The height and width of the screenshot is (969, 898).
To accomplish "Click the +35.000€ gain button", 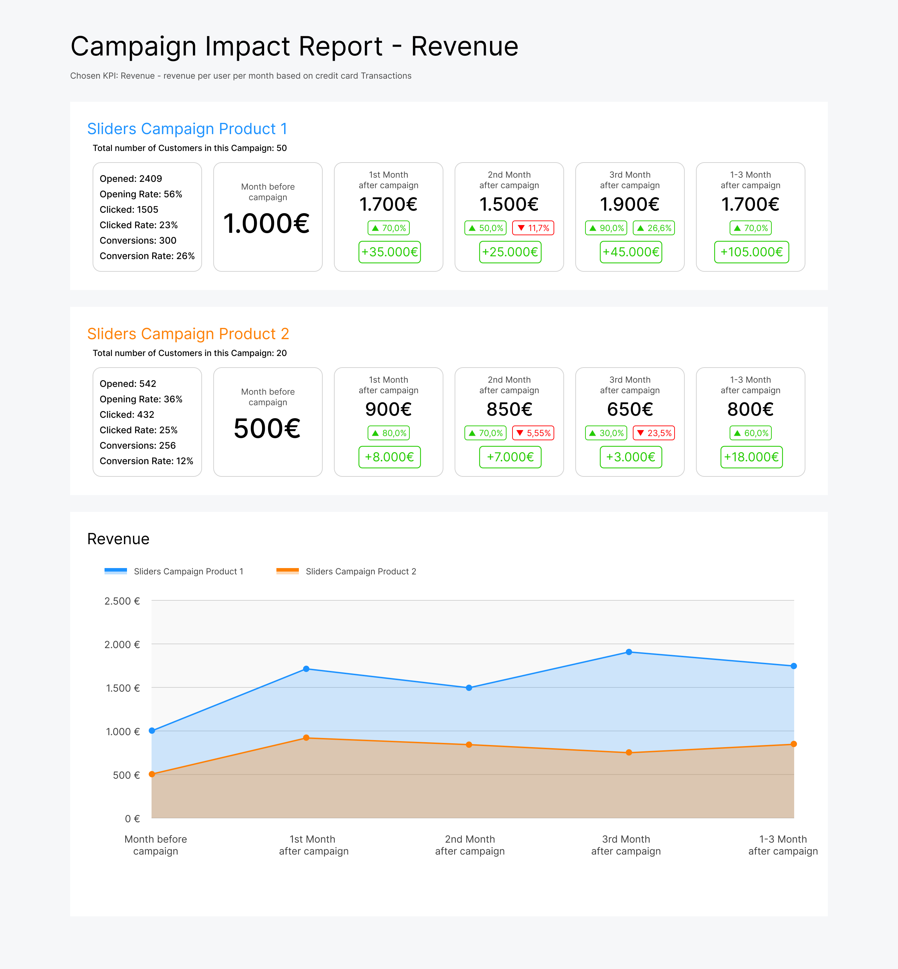I will pos(389,252).
